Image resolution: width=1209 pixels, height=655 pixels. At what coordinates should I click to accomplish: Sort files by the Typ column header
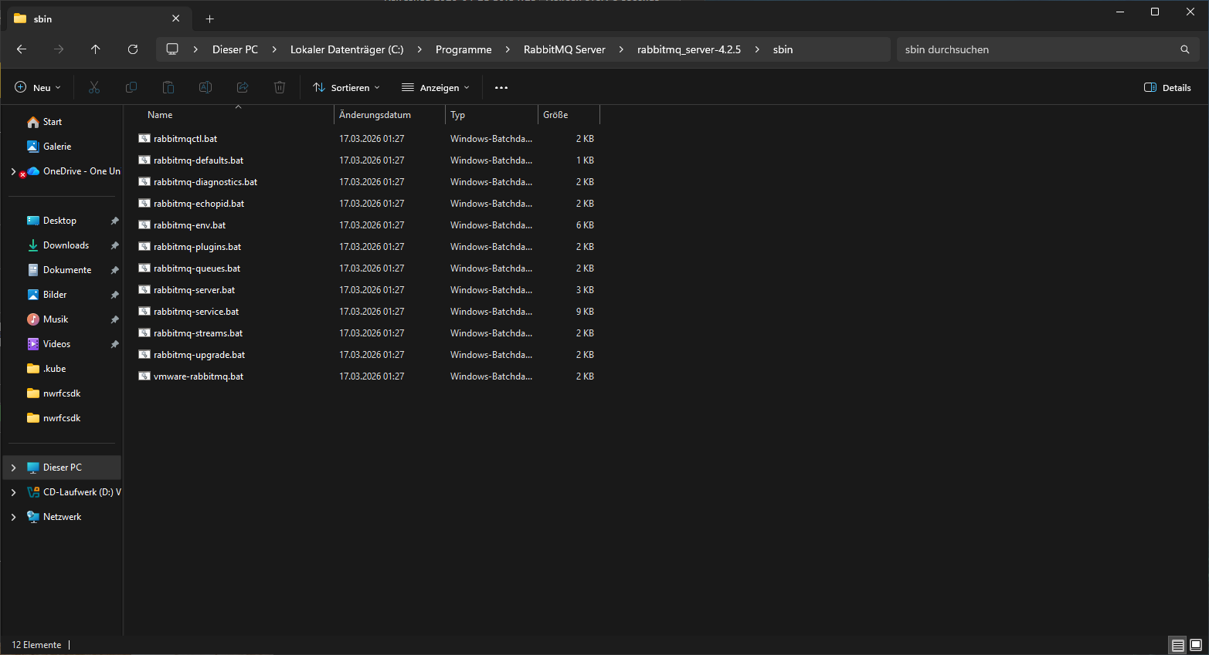click(x=492, y=115)
